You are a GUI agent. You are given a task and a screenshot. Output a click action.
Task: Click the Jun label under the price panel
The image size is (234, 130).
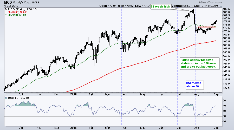[161, 94]
